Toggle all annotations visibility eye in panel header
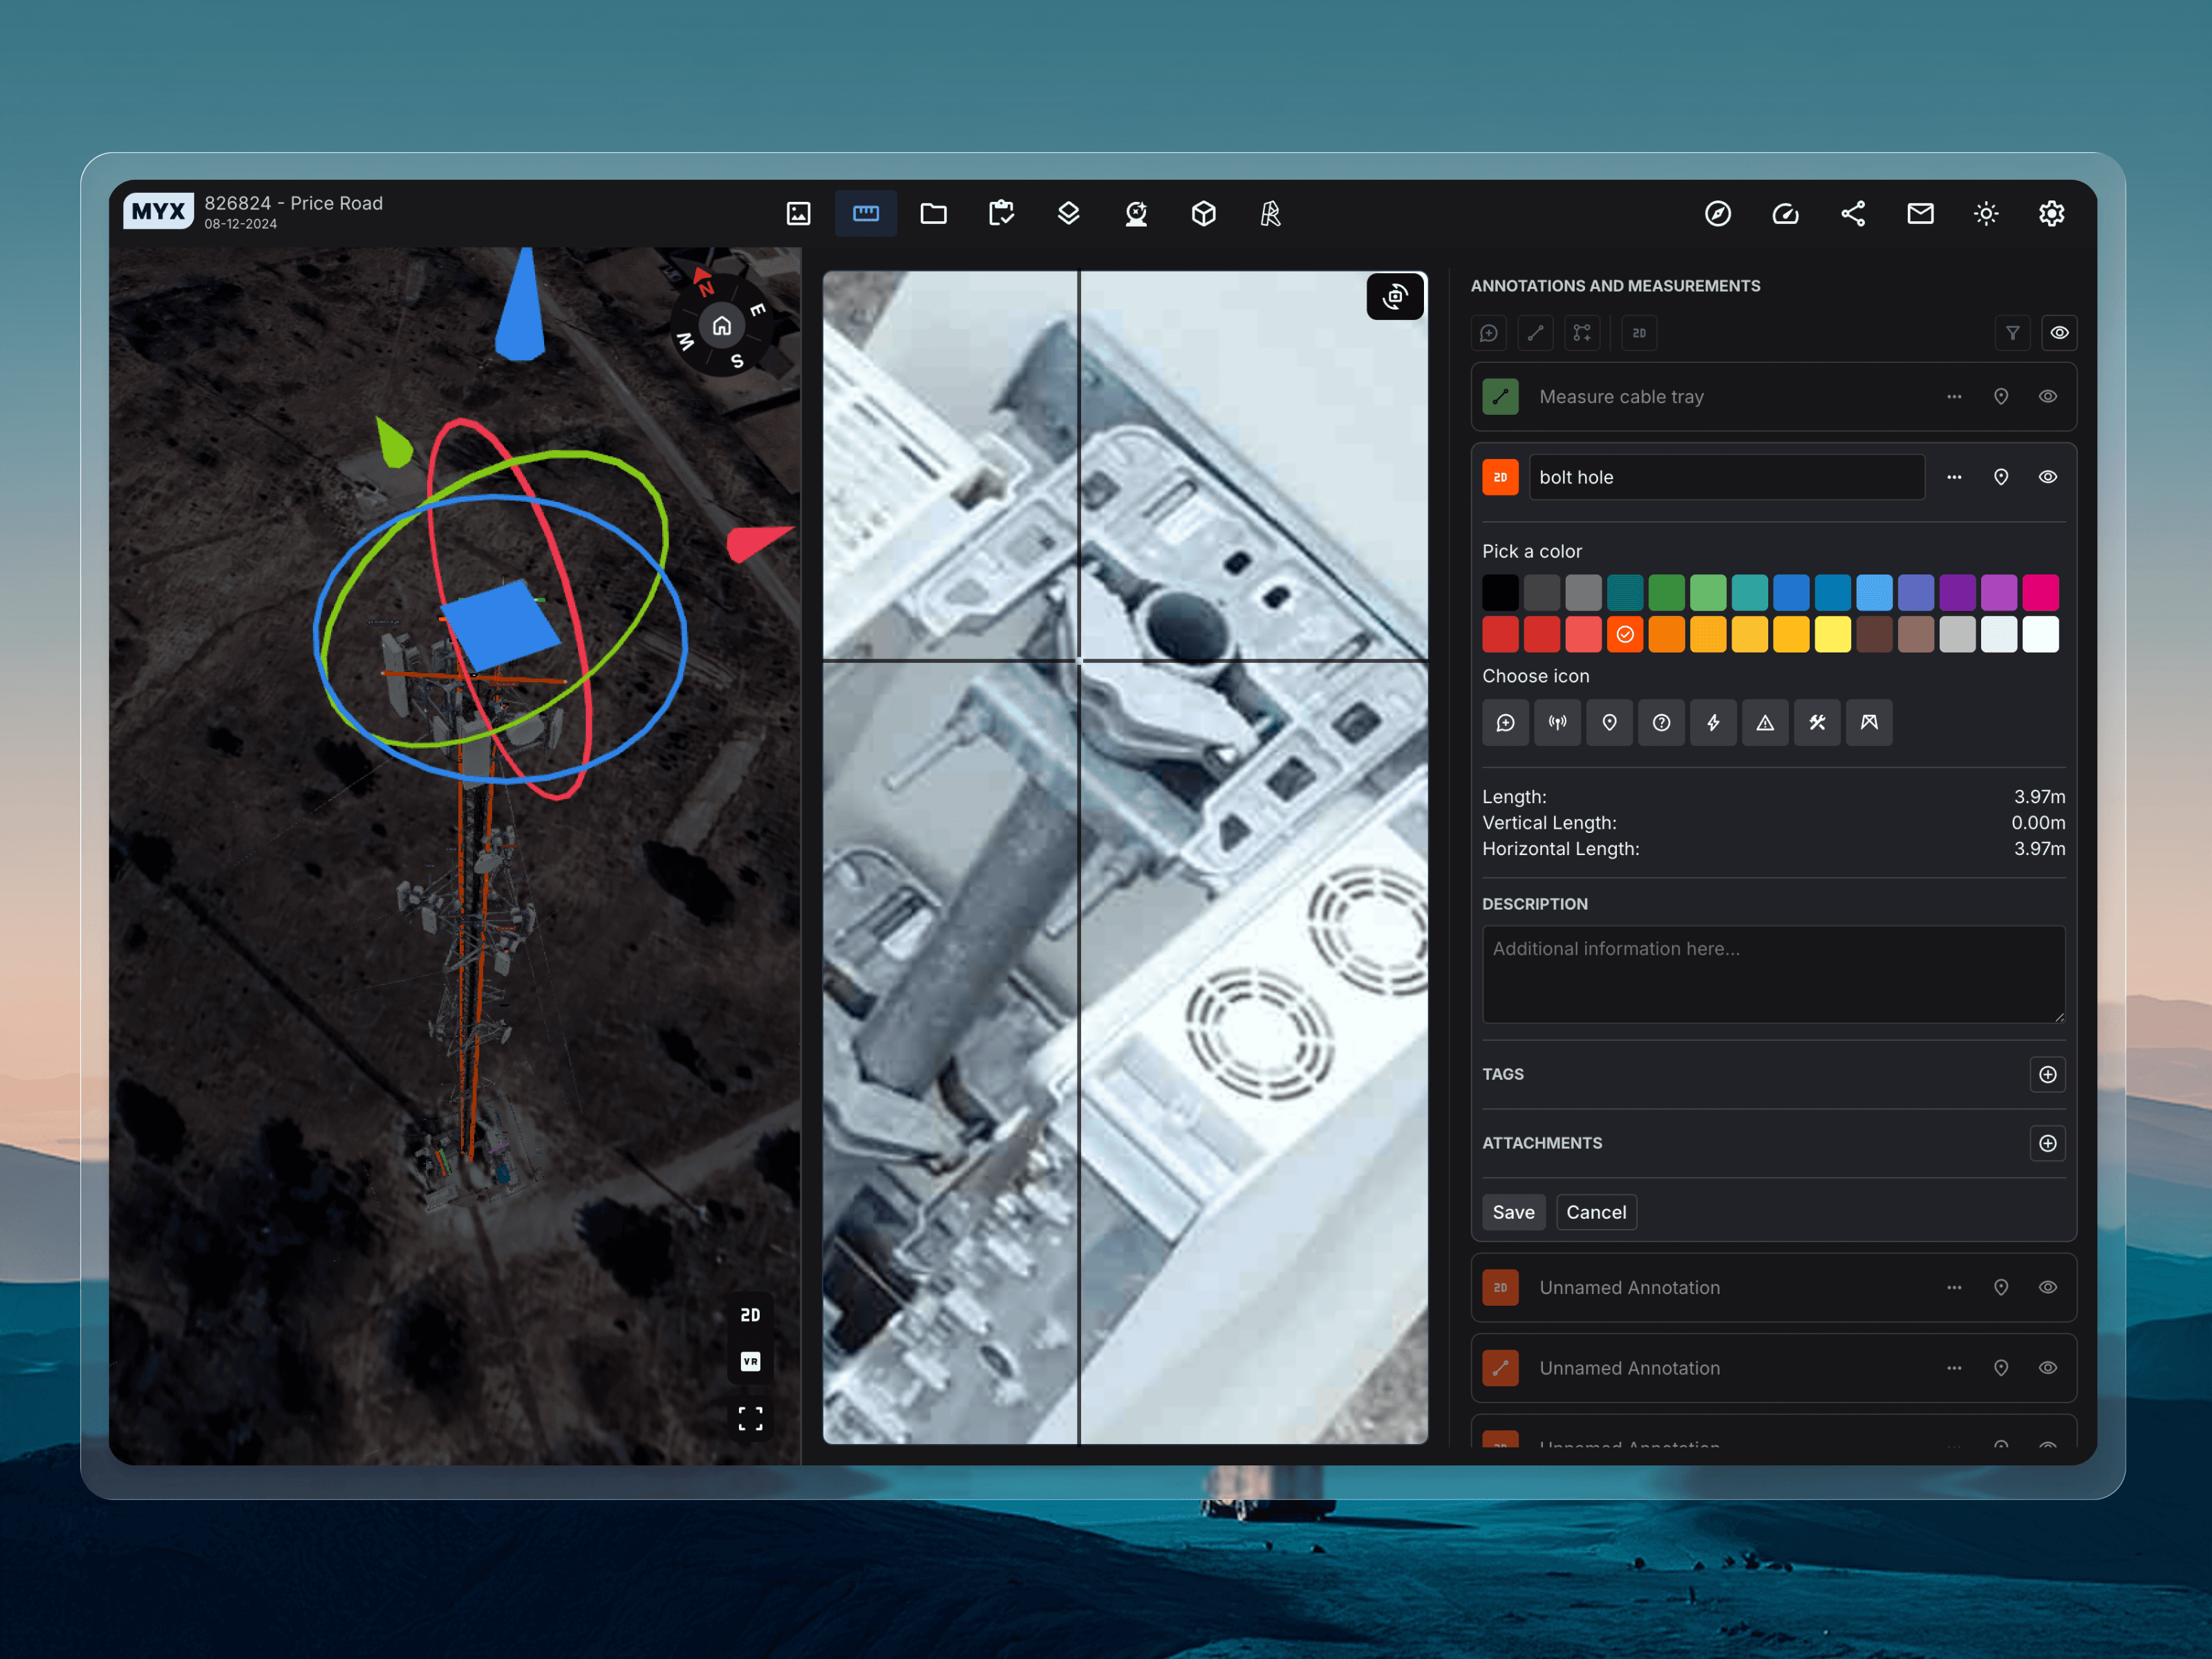 pos(2059,333)
